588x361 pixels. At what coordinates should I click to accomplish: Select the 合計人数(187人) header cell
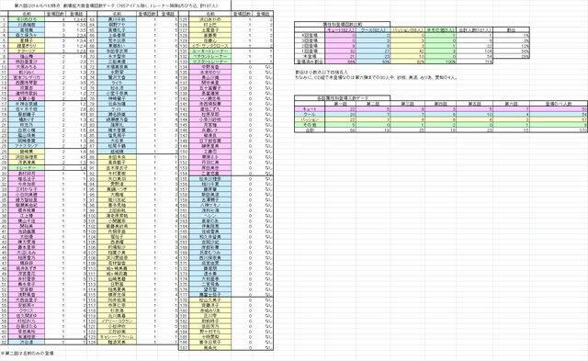click(474, 29)
